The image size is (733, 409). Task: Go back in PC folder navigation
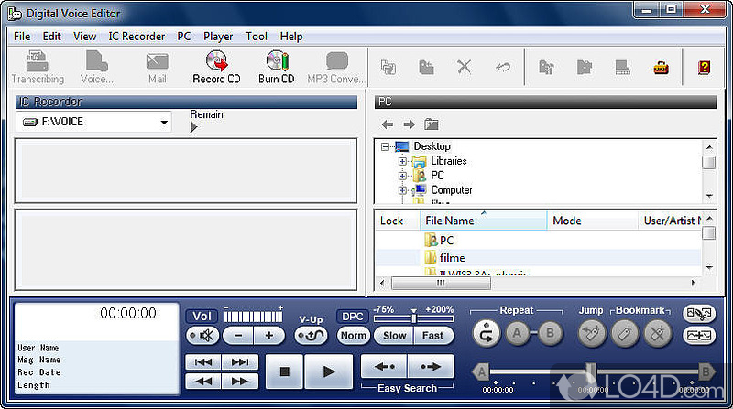(x=387, y=124)
